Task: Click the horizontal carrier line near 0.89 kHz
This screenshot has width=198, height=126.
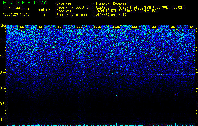Action: pyautogui.click(x=101, y=75)
